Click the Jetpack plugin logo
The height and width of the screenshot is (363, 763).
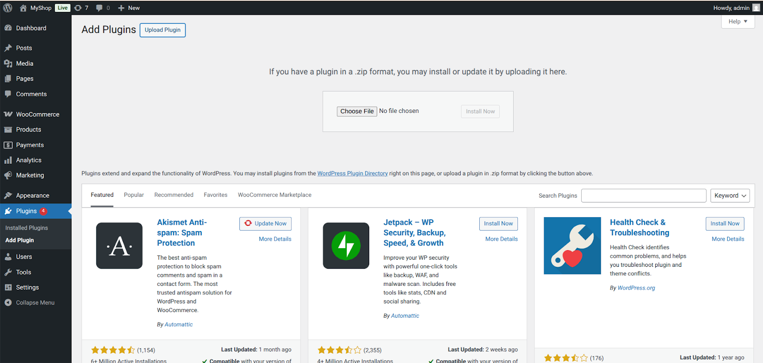[346, 246]
